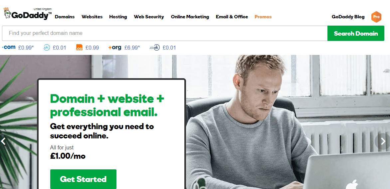Pick the orange .co domain icon
The height and width of the screenshot is (189, 390).
pos(79,48)
